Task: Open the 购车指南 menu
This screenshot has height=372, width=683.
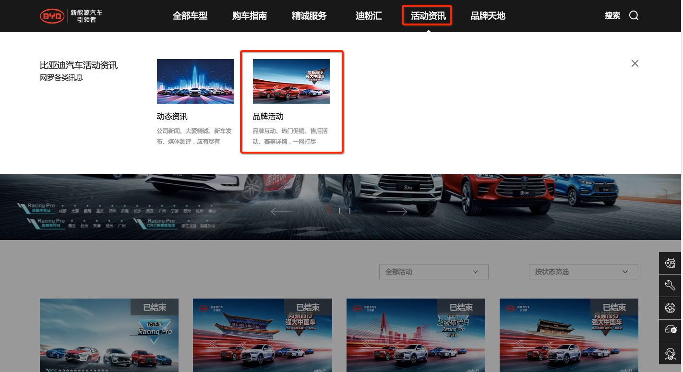Action: point(250,16)
